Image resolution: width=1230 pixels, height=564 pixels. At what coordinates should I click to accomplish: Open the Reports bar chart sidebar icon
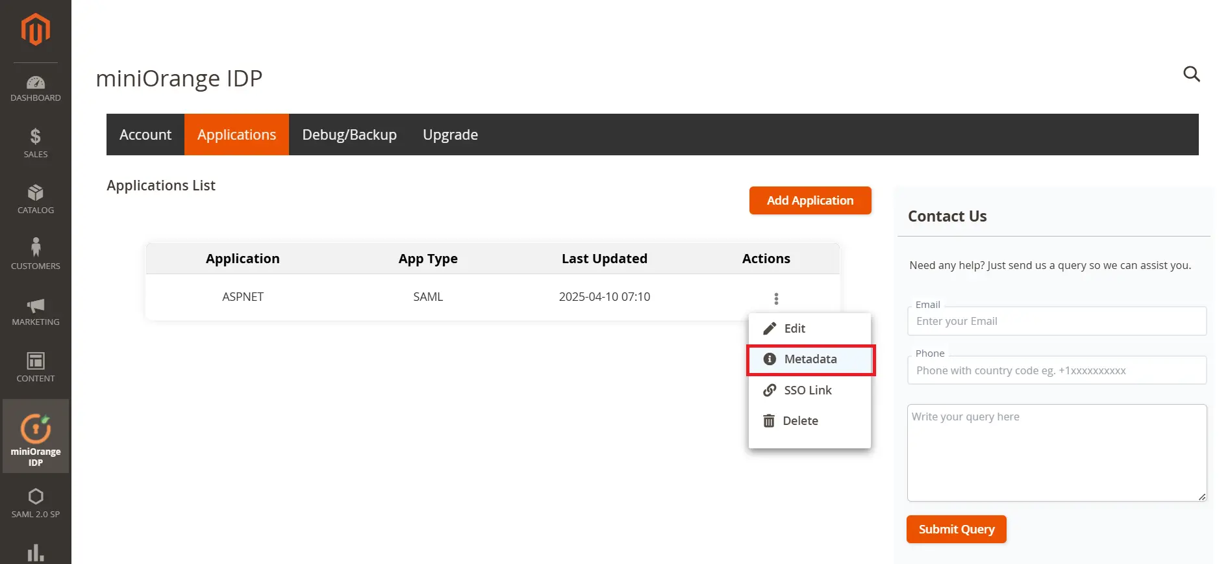(36, 552)
